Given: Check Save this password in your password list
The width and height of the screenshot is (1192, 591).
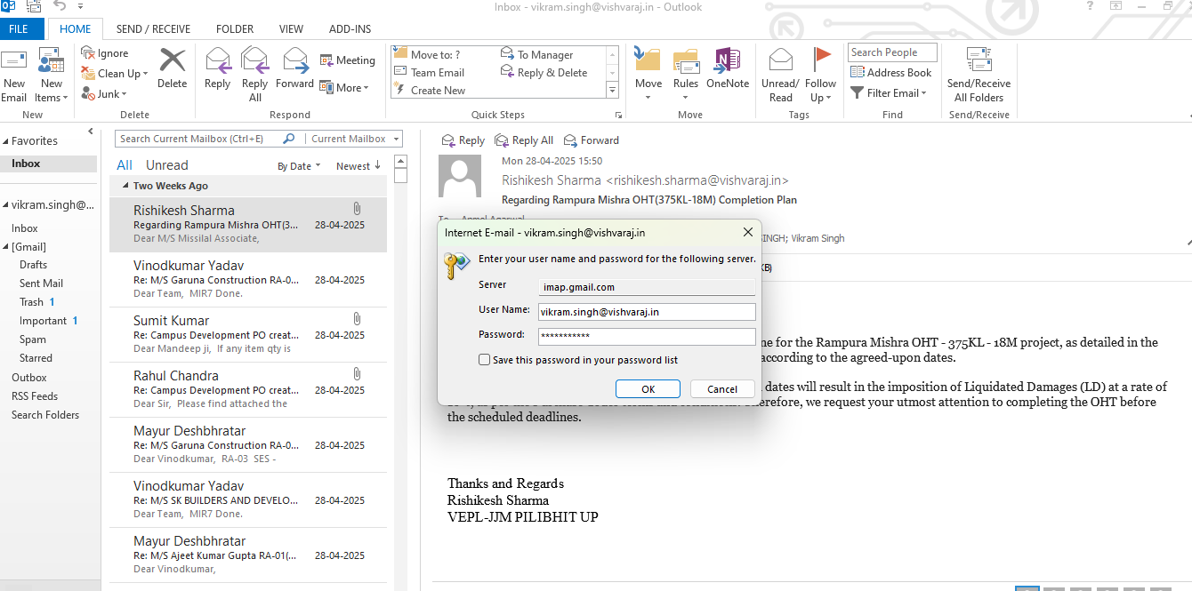Looking at the screenshot, I should pos(485,360).
